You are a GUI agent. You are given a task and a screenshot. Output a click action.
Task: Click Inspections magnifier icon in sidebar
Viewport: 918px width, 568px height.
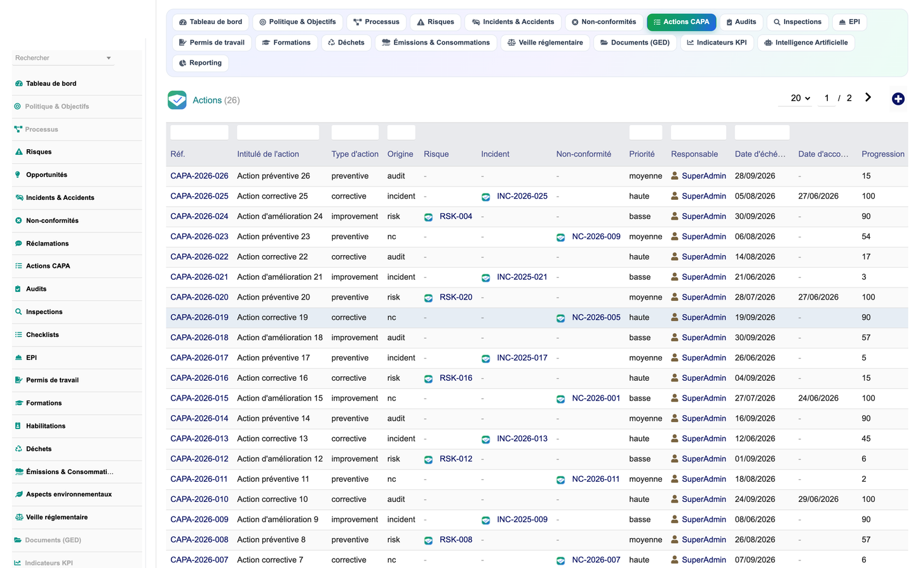(18, 312)
